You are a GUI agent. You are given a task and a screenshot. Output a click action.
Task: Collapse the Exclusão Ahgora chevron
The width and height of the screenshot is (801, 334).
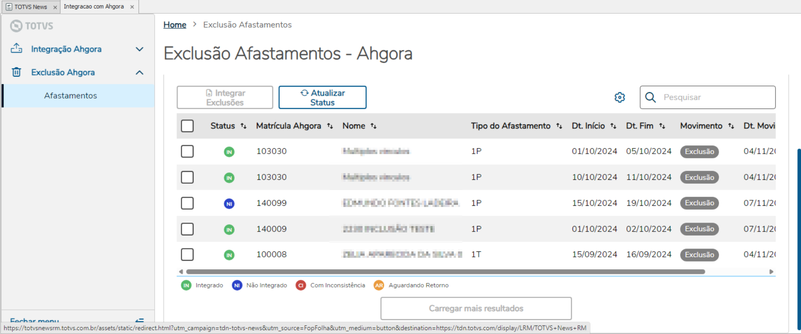point(139,72)
